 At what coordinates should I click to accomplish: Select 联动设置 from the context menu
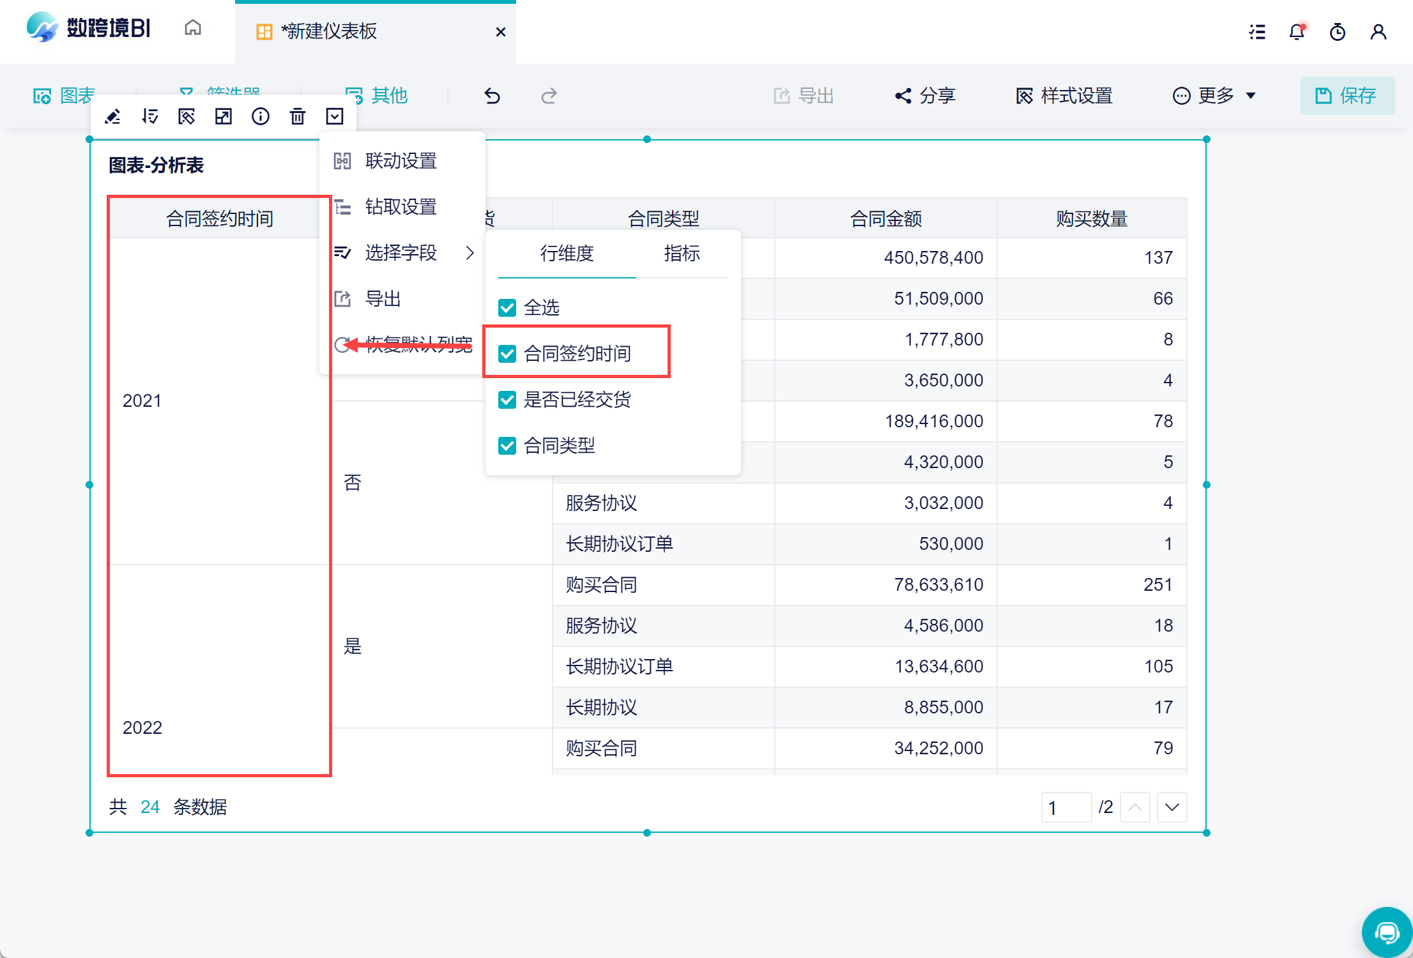point(401,161)
